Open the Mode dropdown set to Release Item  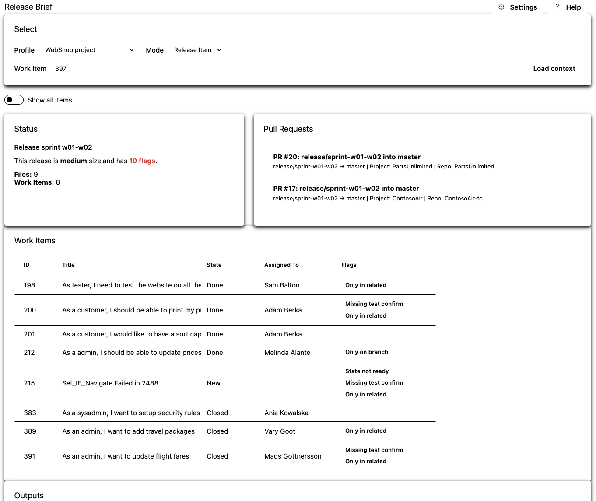[x=197, y=50]
